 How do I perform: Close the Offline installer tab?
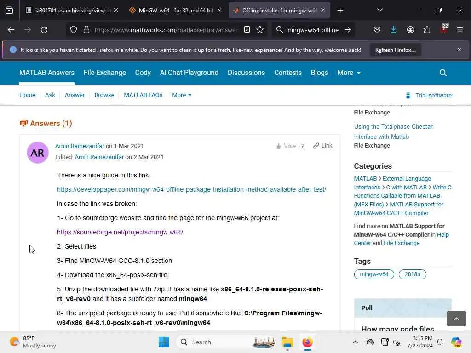coord(323,10)
